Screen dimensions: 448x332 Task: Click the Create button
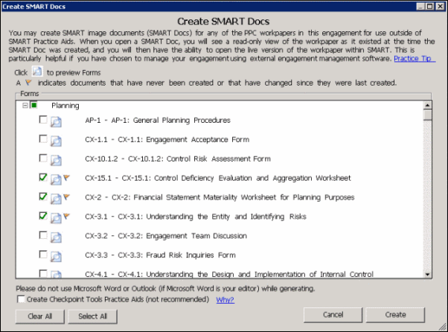395,315
